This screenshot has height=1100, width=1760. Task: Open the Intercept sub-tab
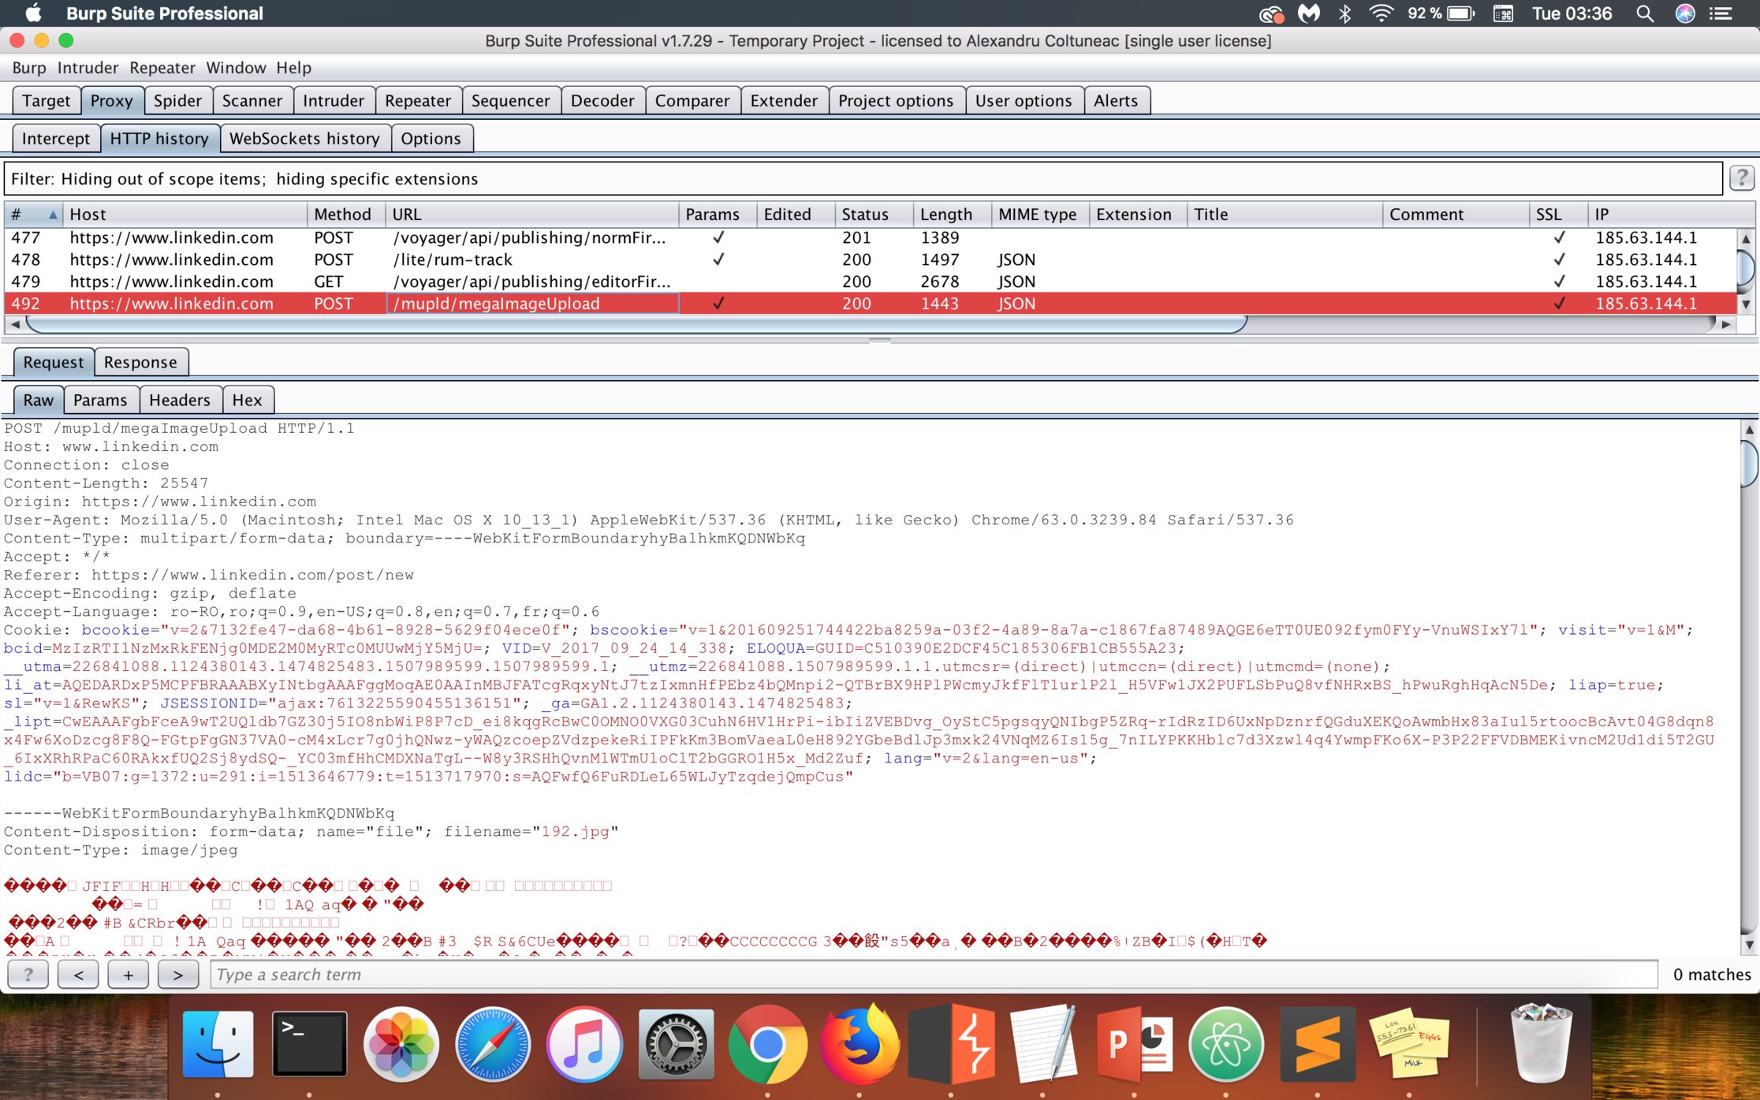tap(56, 139)
